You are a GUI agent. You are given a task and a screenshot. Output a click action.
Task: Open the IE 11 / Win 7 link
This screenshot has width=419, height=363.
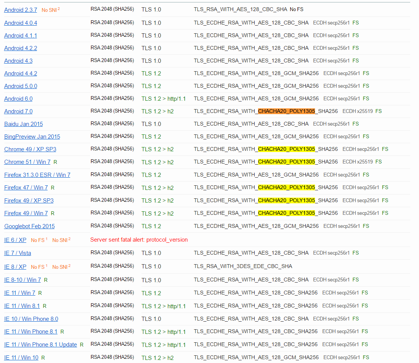20,293
